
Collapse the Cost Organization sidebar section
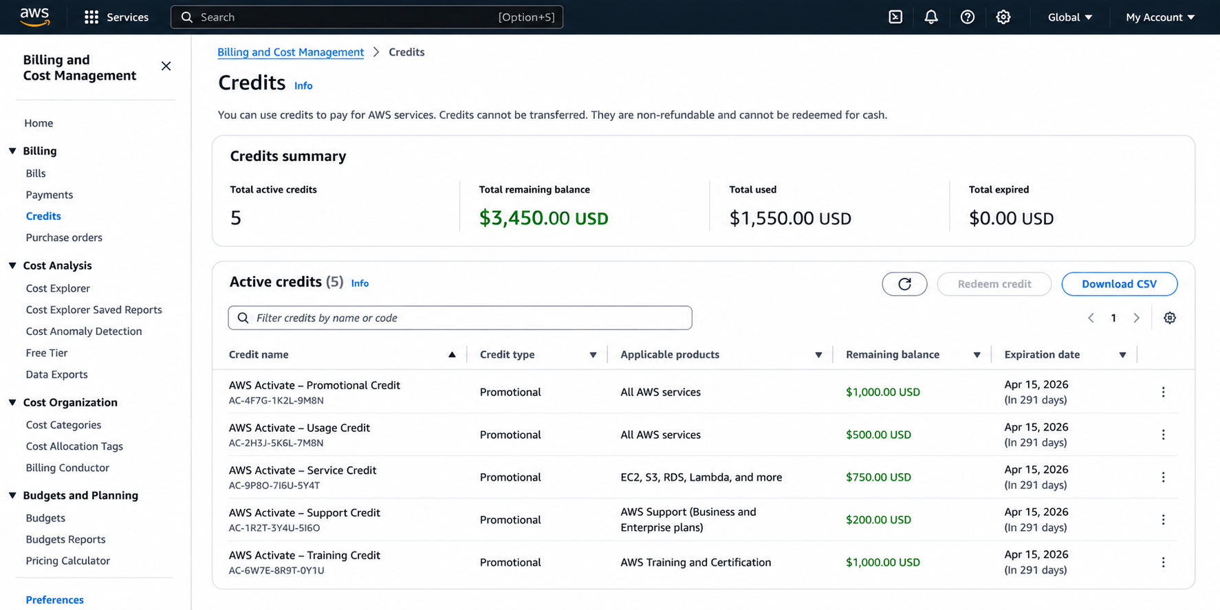pyautogui.click(x=12, y=402)
